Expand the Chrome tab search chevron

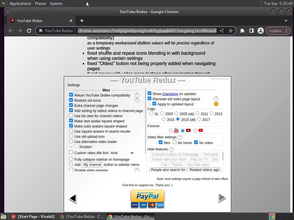point(286,21)
